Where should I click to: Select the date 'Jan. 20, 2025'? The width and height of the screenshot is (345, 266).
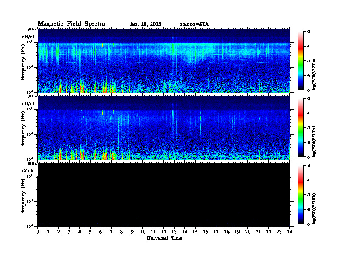[145, 24]
